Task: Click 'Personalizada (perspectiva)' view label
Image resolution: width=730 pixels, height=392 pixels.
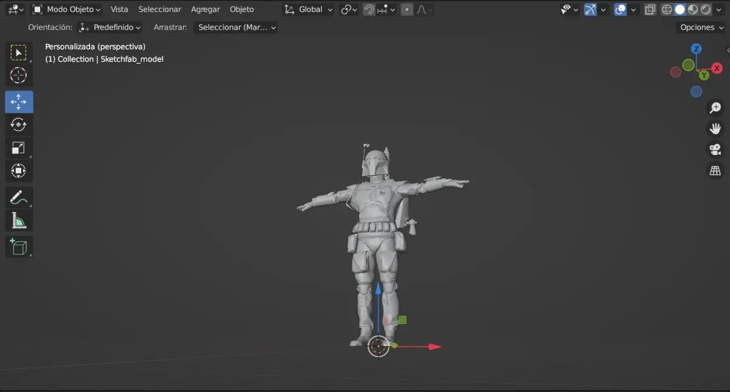Action: click(96, 47)
